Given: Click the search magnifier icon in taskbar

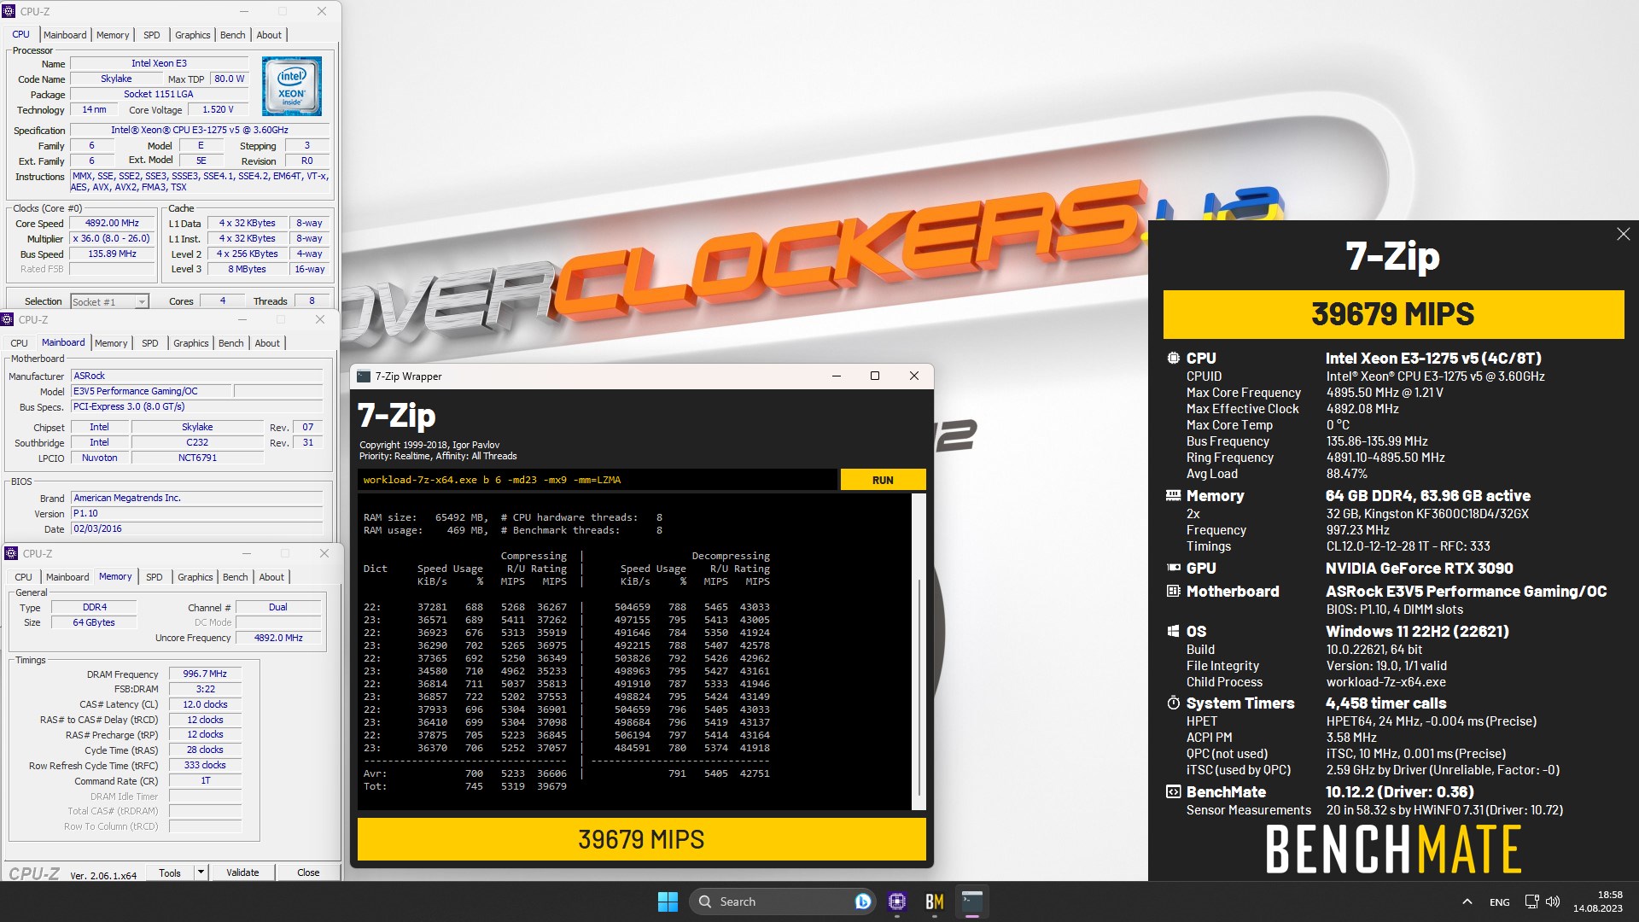Looking at the screenshot, I should tap(705, 902).
